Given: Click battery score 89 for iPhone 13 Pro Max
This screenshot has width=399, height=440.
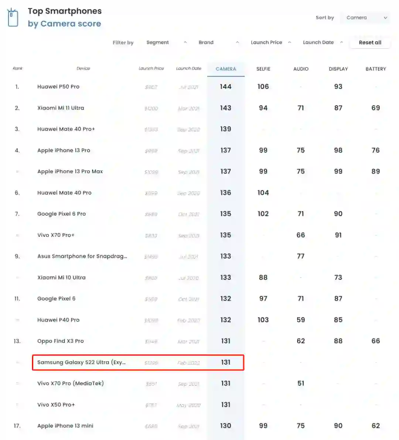Looking at the screenshot, I should 376,171.
